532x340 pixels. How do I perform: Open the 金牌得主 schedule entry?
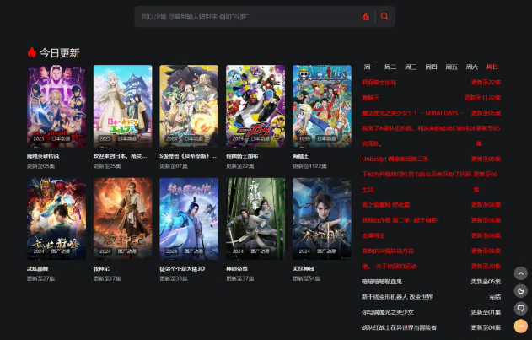tap(431, 235)
